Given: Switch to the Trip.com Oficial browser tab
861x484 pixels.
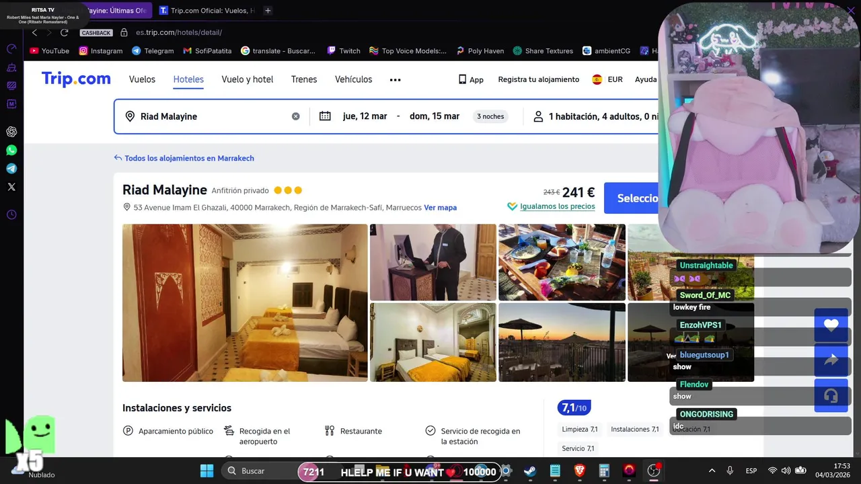Looking at the screenshot, I should 207,11.
